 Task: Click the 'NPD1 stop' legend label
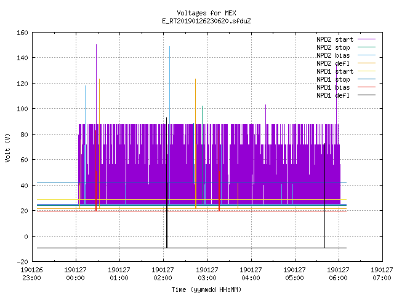coord(333,79)
